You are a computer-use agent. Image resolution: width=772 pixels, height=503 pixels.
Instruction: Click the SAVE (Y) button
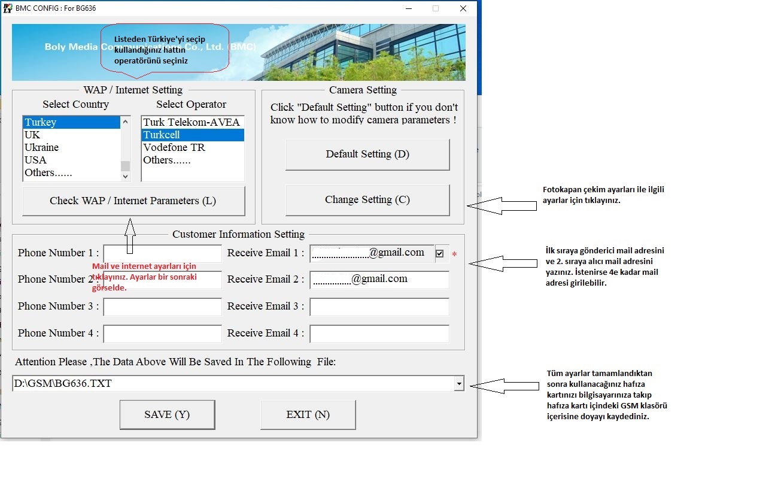tap(167, 415)
